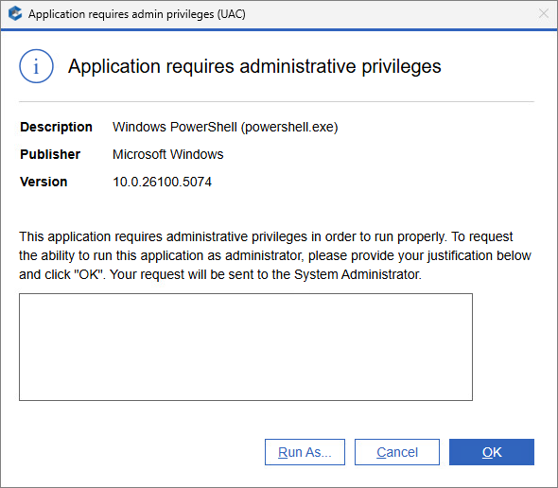Image resolution: width=558 pixels, height=488 pixels.
Task: Open the Run As... option
Action: [305, 452]
